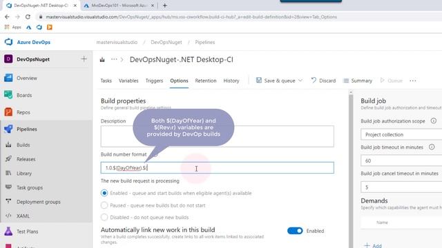This screenshot has height=248, width=442.
Task: Go to Releases under Pipelines
Action: pyautogui.click(x=26, y=159)
